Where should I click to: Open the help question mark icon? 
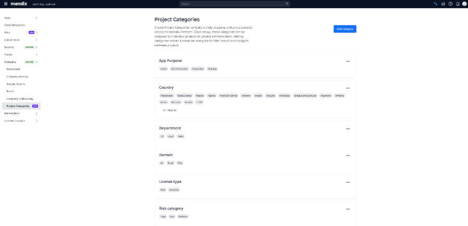click(450, 4)
